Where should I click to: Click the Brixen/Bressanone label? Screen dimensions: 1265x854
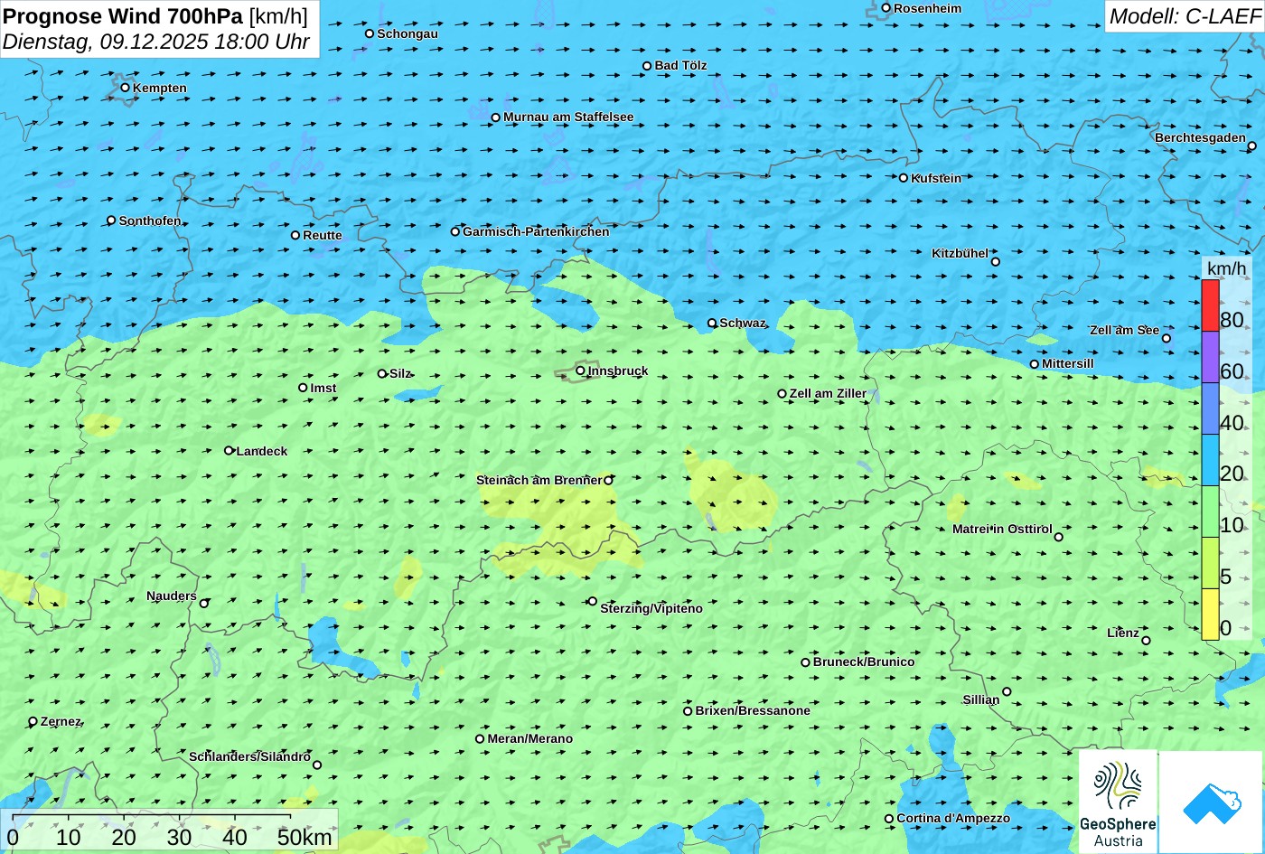tap(753, 710)
